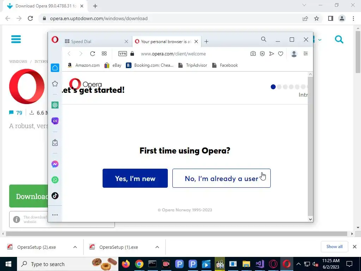Image resolution: width=361 pixels, height=271 pixels.
Task: Open the 79 comments link
Action: click(x=16, y=113)
